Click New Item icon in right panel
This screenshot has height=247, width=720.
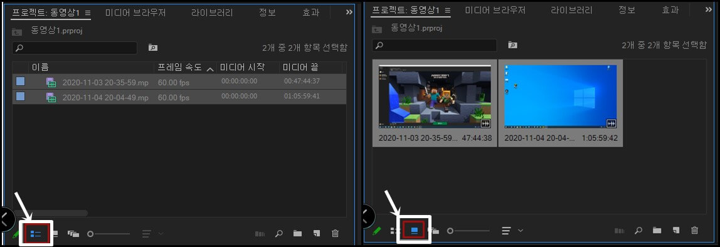[x=676, y=231]
